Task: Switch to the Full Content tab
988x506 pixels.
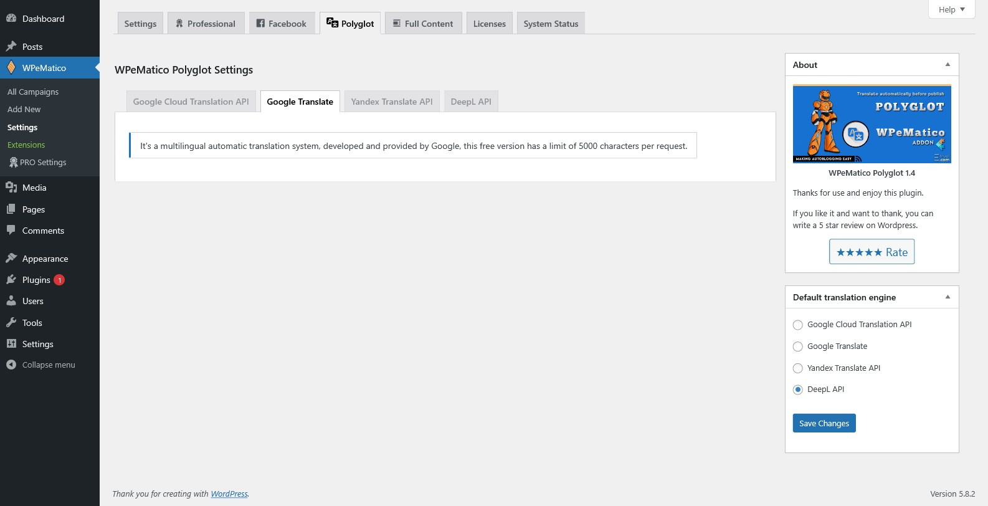Action: [x=423, y=24]
